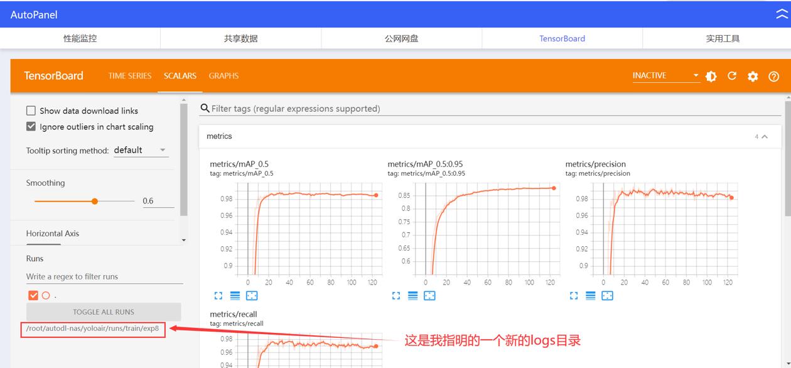Click the sidebar vertical scrollbar
Image resolution: width=791 pixels, height=368 pixels.
[x=183, y=160]
